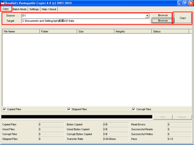The width and height of the screenshot is (194, 145).
Task: Open the Help / About tab
Action: 49,9
